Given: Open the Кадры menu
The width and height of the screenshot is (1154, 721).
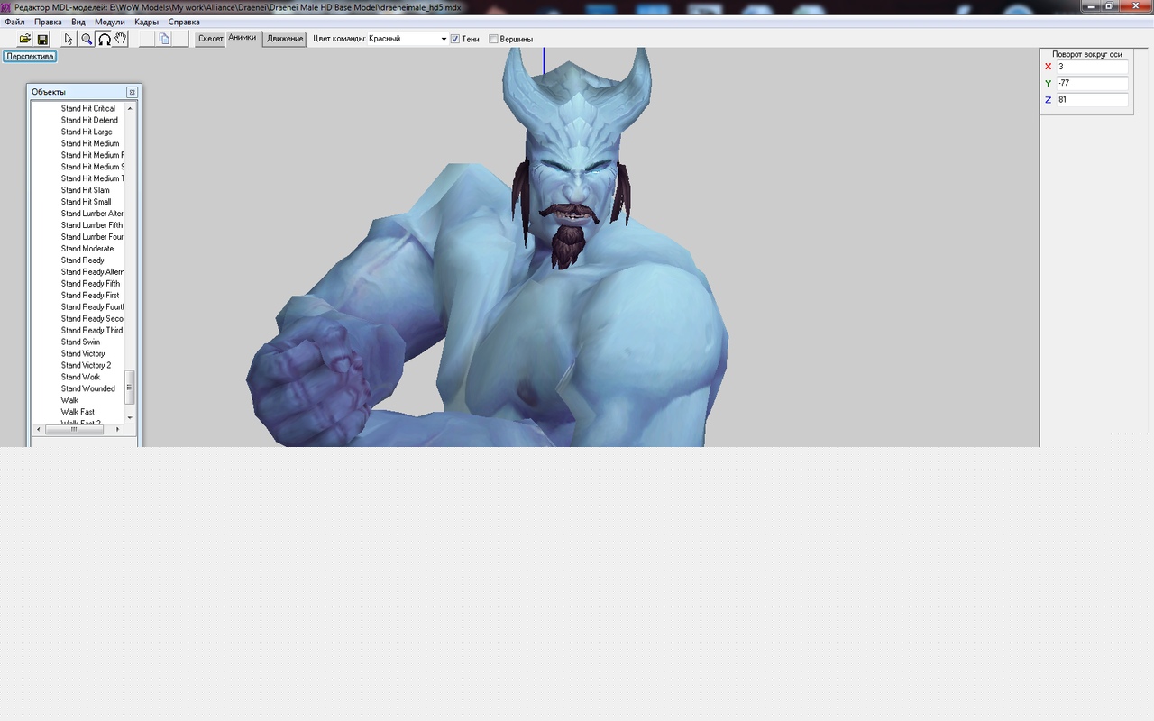Looking at the screenshot, I should (146, 22).
